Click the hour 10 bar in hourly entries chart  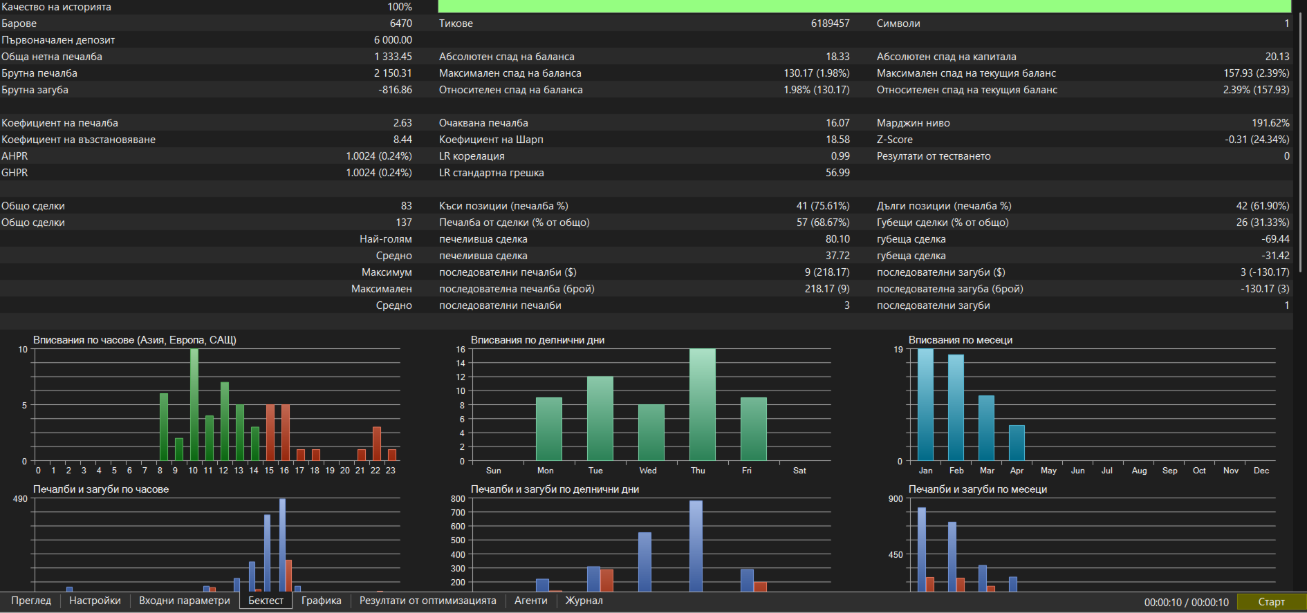tap(194, 405)
